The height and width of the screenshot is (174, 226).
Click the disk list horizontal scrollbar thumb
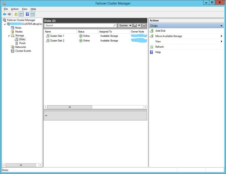[70, 107]
